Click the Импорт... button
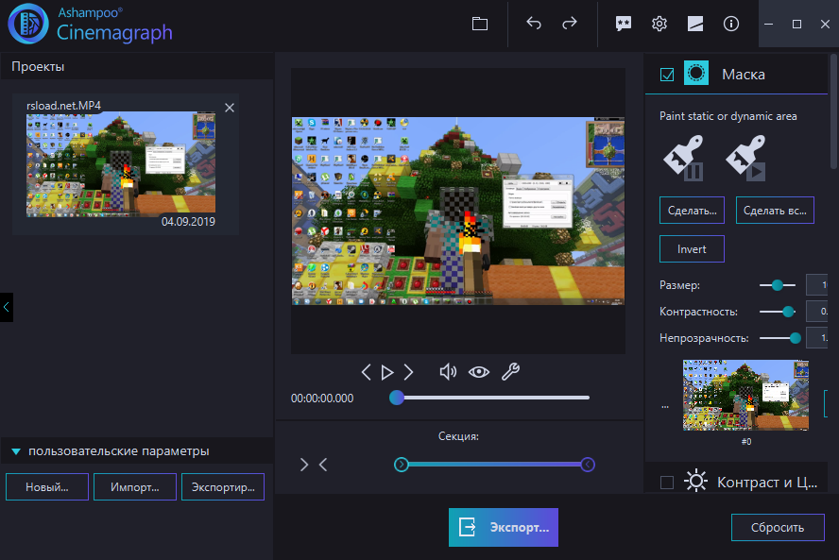 click(x=135, y=486)
